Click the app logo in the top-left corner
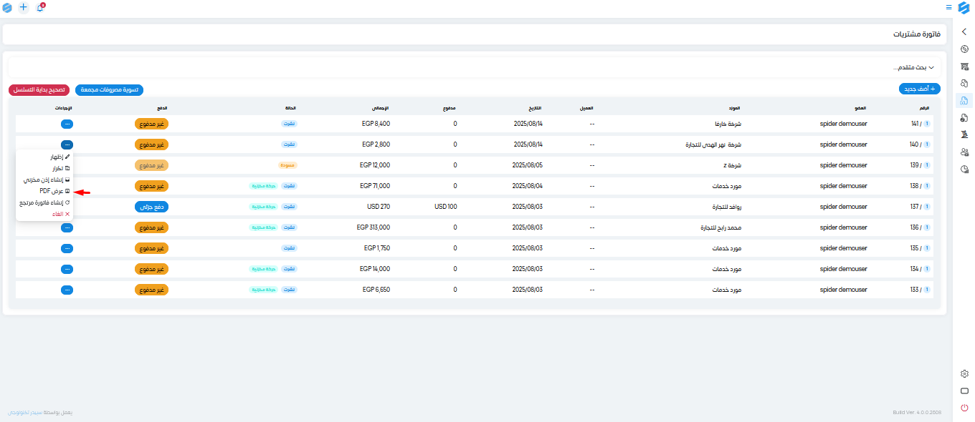This screenshot has height=422, width=975. [8, 7]
